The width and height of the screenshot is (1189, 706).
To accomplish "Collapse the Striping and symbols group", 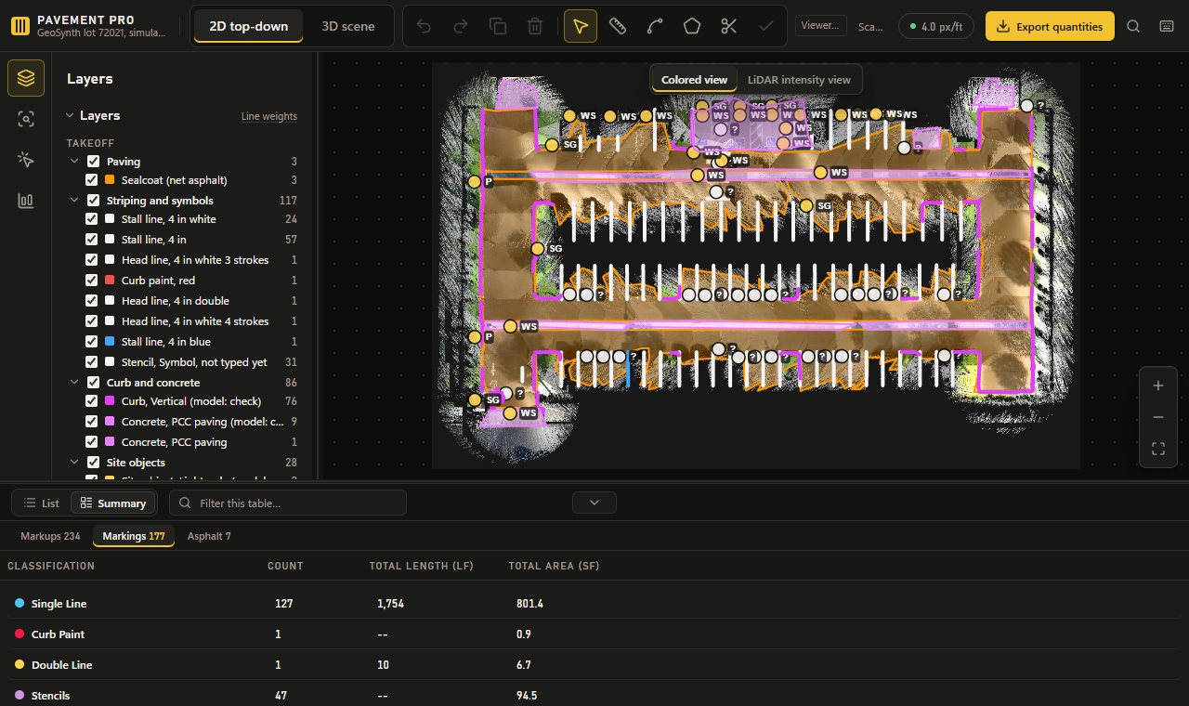I will coord(75,201).
